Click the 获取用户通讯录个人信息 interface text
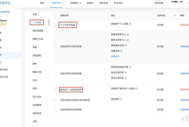189x127 pixels. point(123,88)
